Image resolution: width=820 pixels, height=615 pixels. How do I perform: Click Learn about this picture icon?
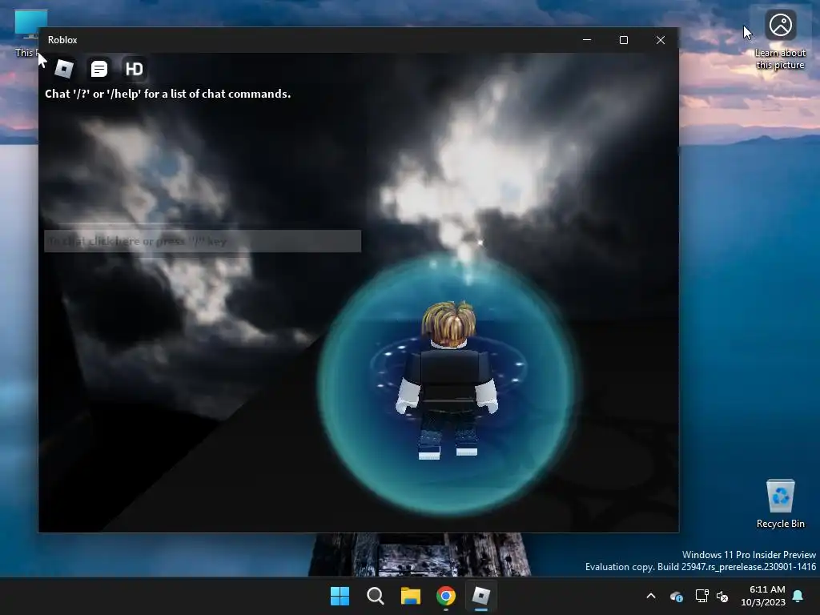[780, 39]
